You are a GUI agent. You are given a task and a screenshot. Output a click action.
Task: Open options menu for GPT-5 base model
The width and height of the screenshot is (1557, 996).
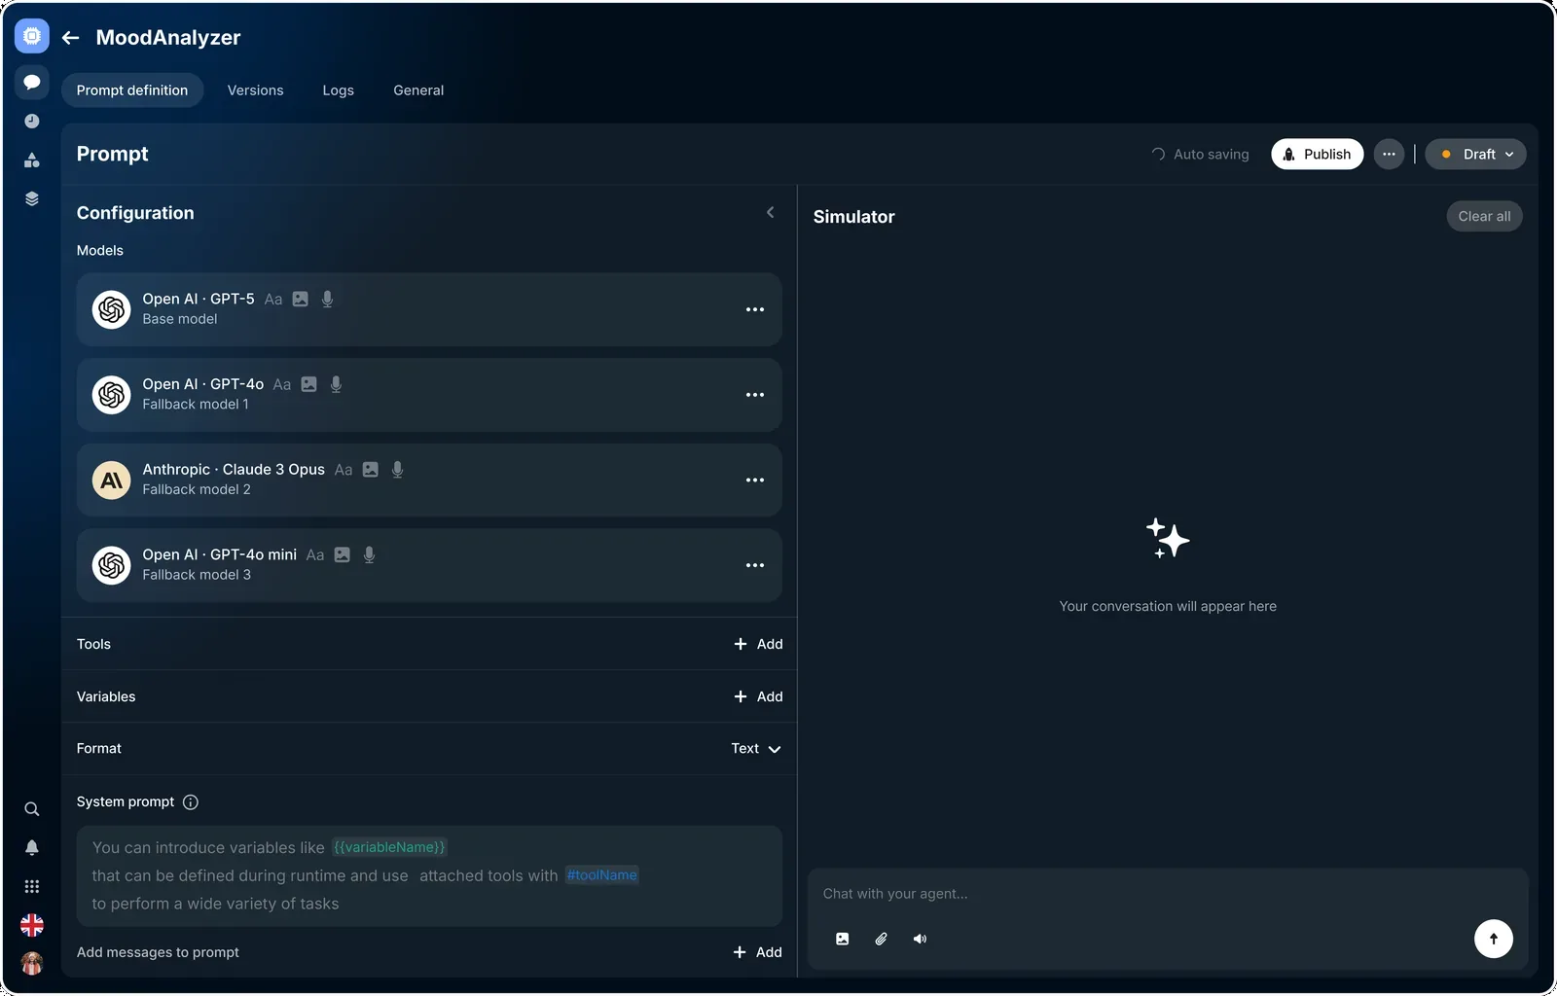coord(755,309)
